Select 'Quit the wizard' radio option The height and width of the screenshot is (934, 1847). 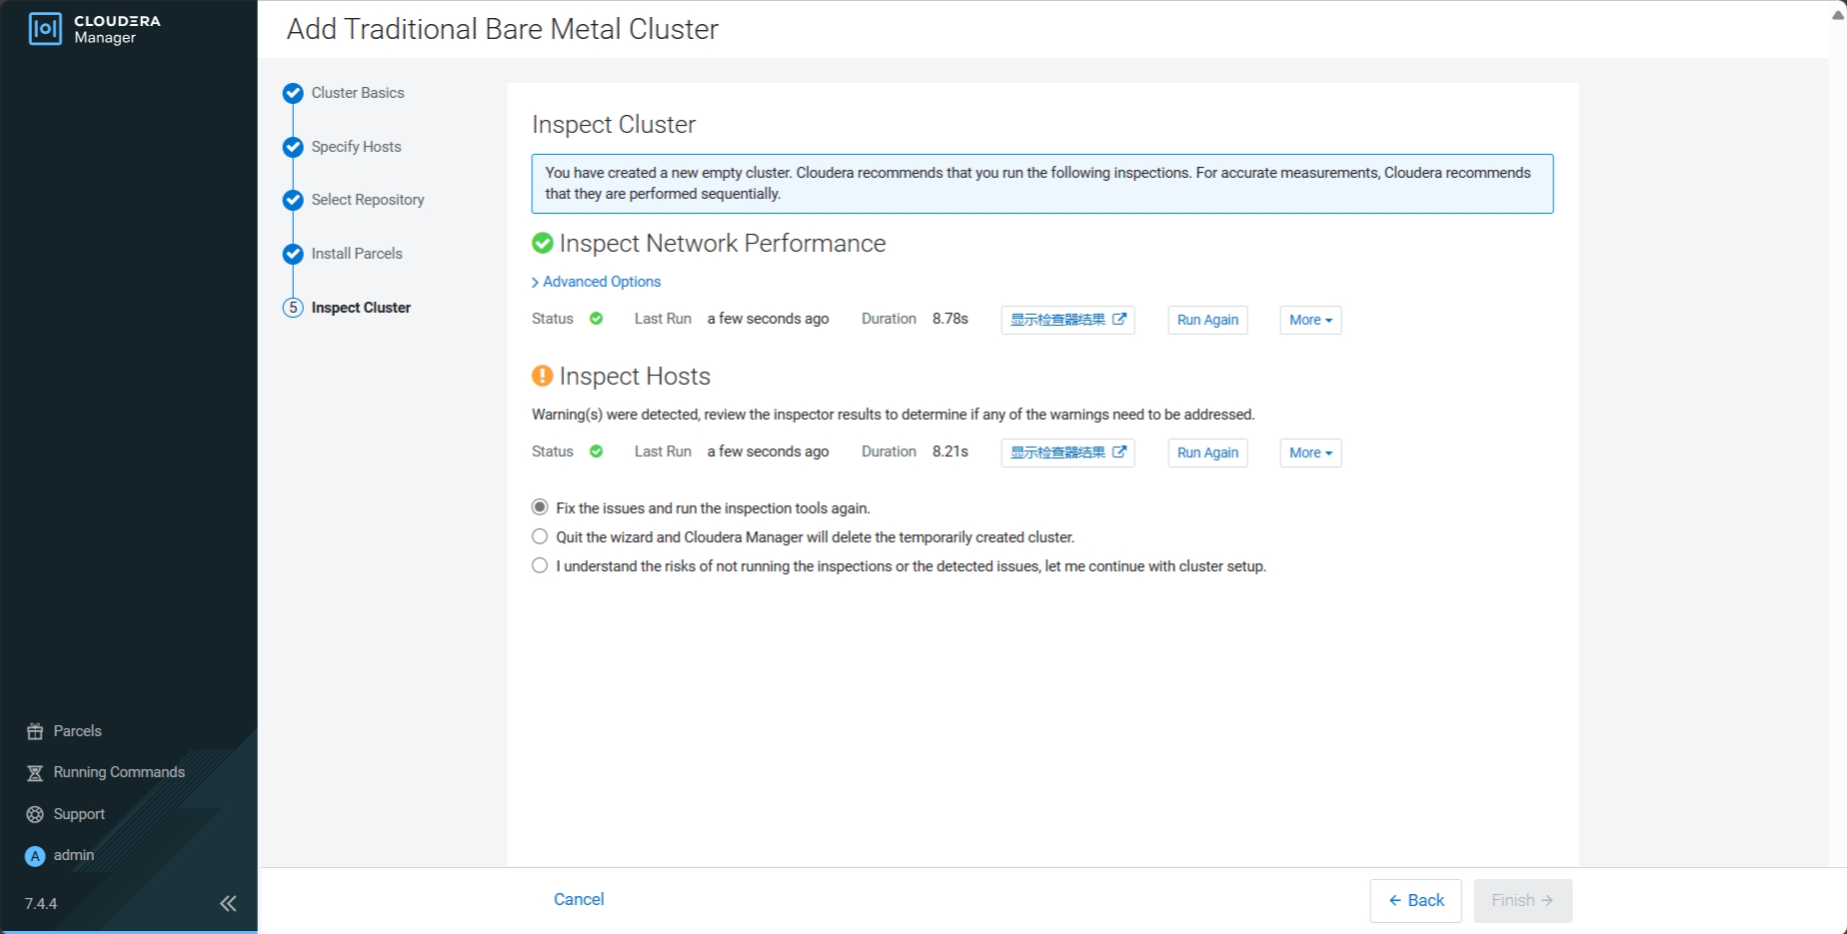(540, 536)
